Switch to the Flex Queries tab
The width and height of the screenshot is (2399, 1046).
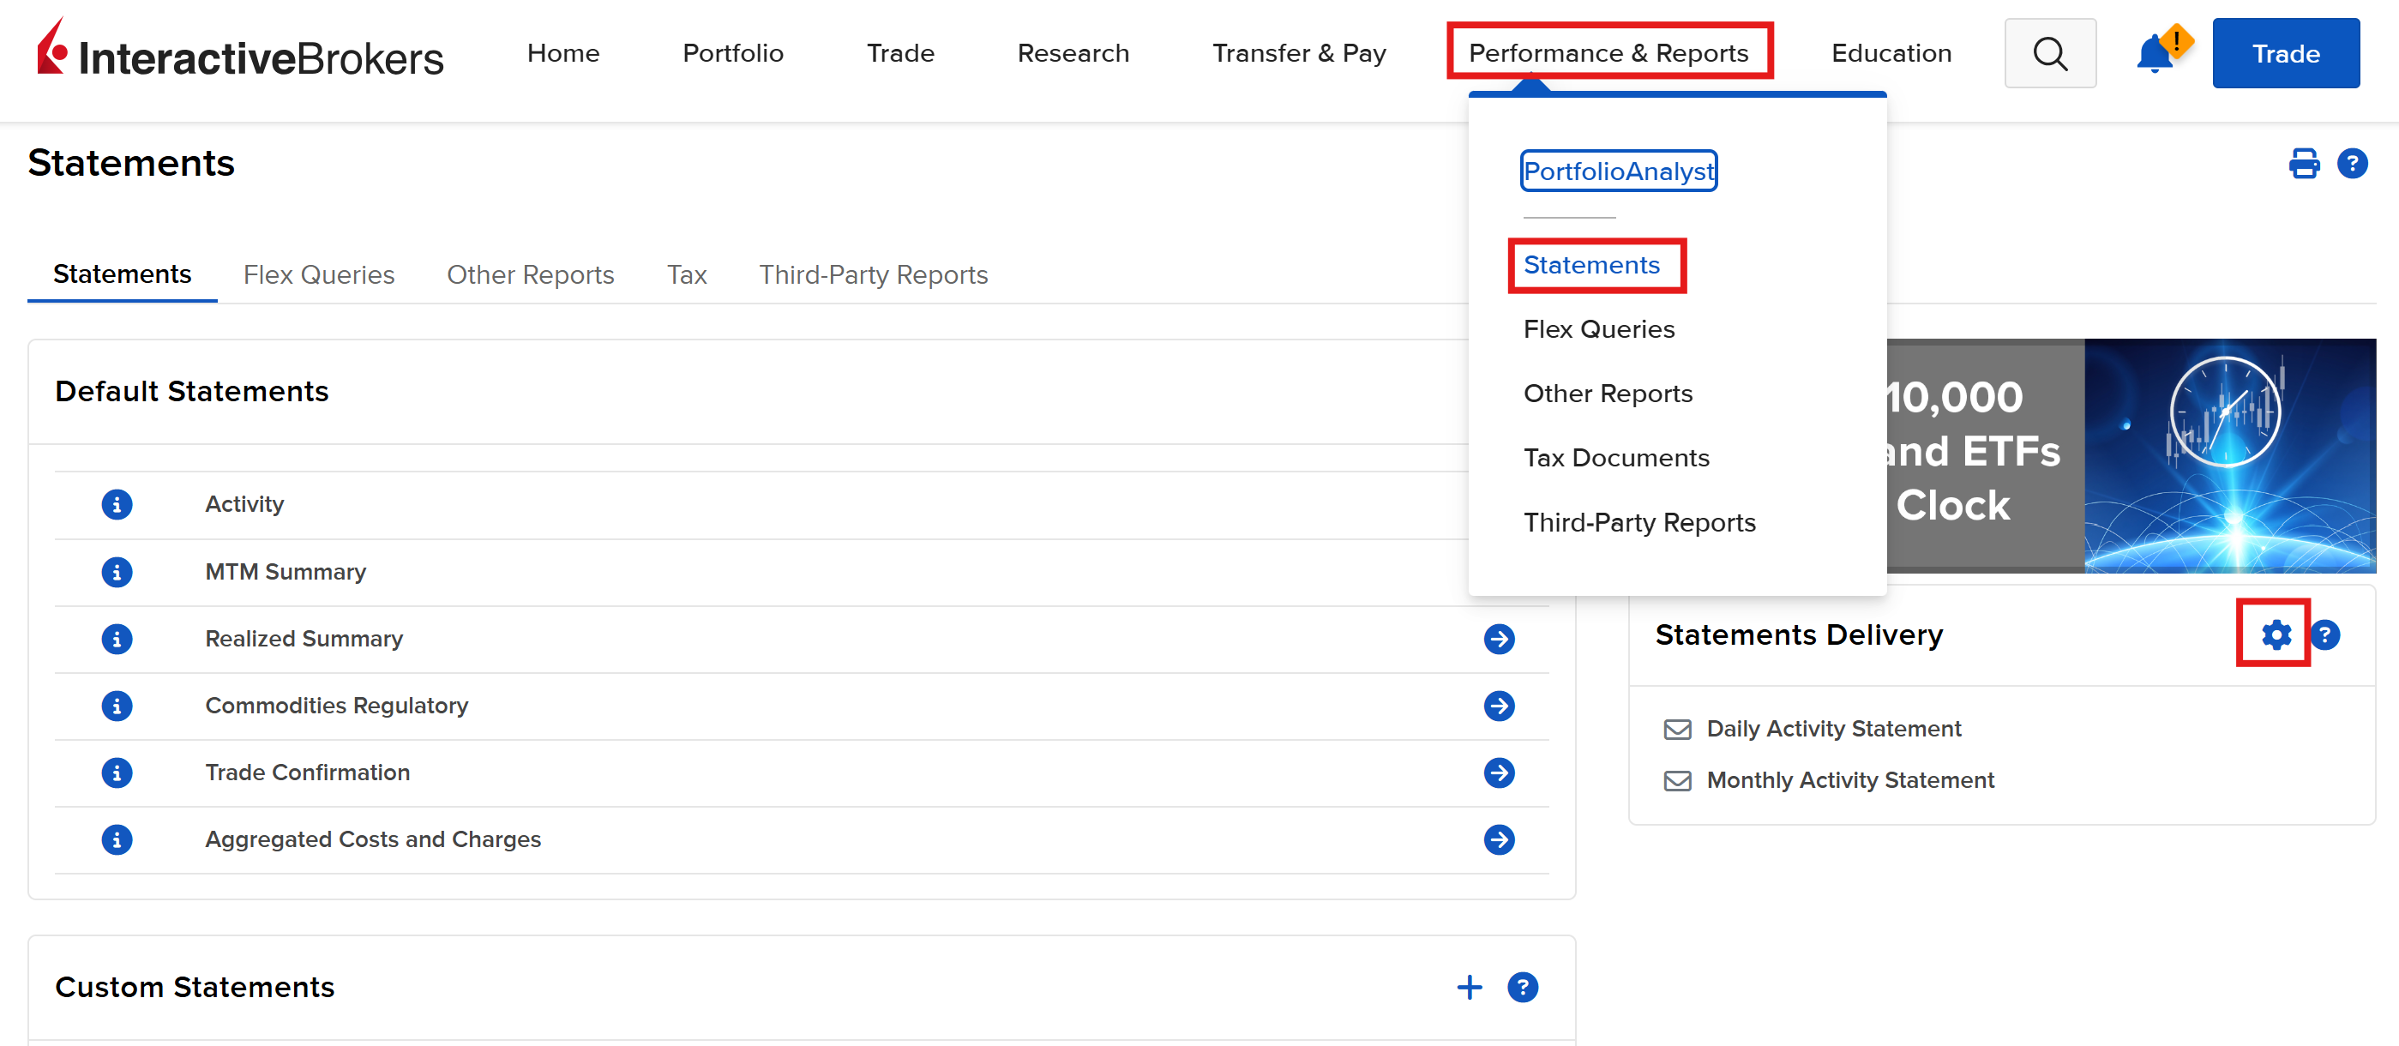(316, 274)
